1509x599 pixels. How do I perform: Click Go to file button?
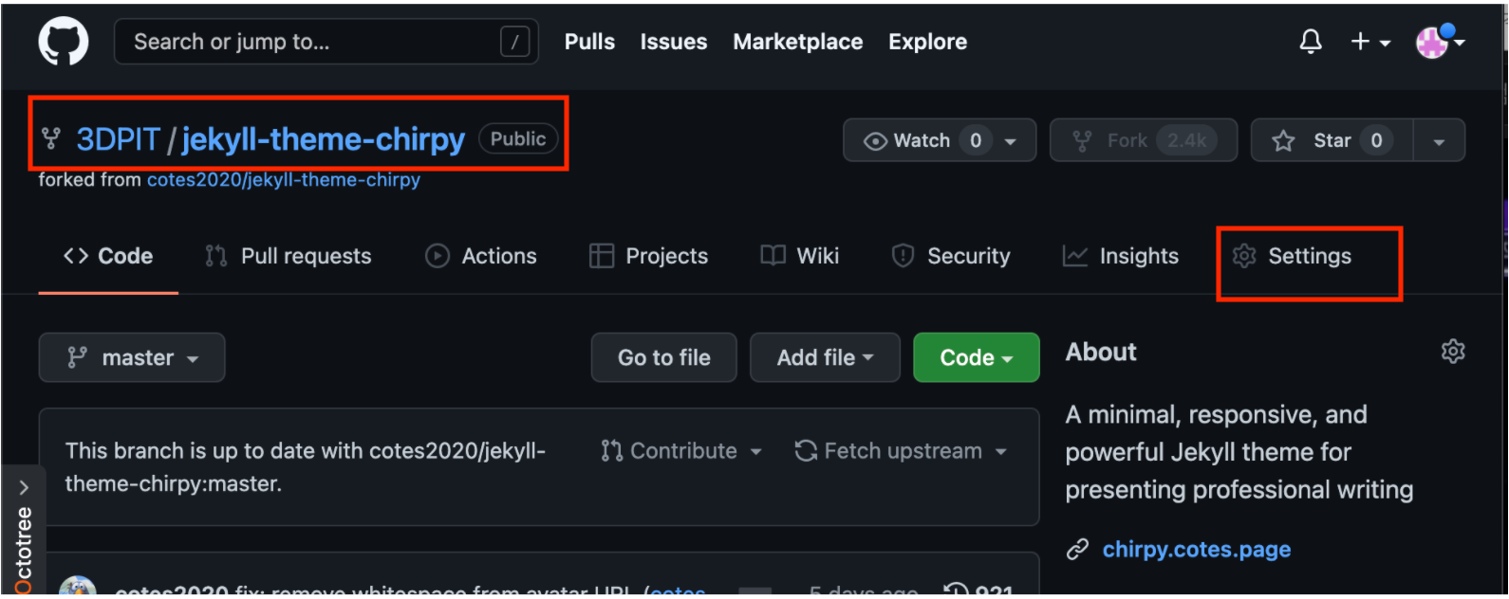tap(663, 357)
